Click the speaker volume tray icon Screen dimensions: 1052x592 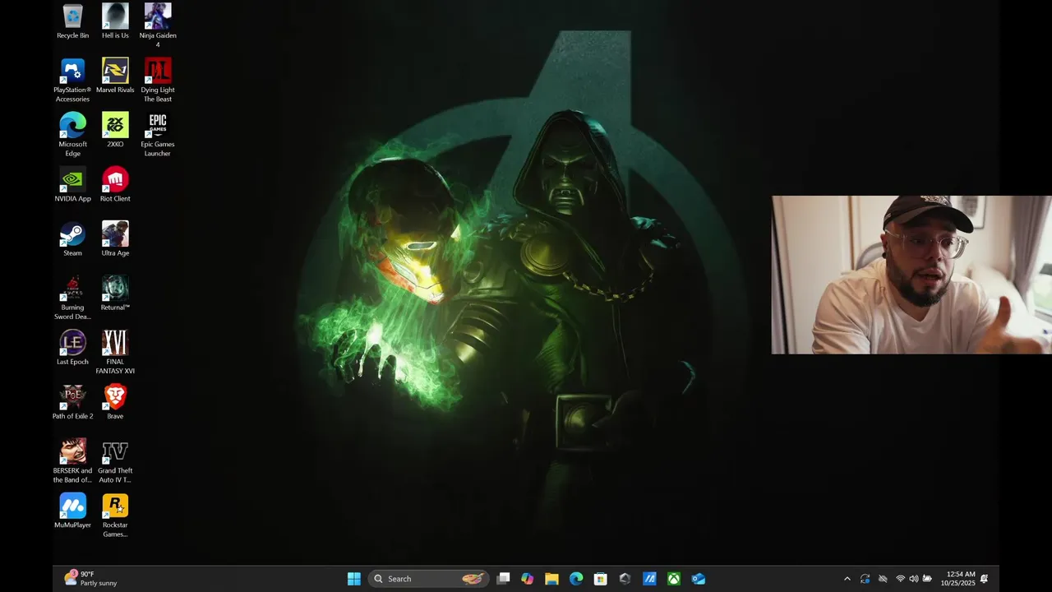pyautogui.click(x=914, y=579)
